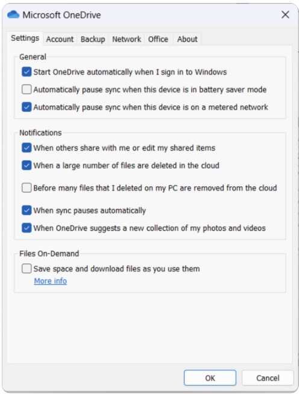Screen dimensions: 300x394
Task: Click the Cancel button
Action: (x=267, y=378)
